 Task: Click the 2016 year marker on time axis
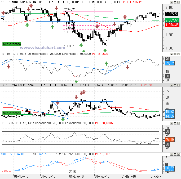click(x=72, y=172)
